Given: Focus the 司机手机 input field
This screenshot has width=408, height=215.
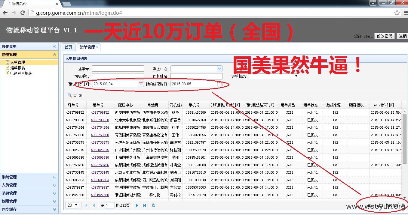Looking at the screenshot, I should tap(118, 76).
